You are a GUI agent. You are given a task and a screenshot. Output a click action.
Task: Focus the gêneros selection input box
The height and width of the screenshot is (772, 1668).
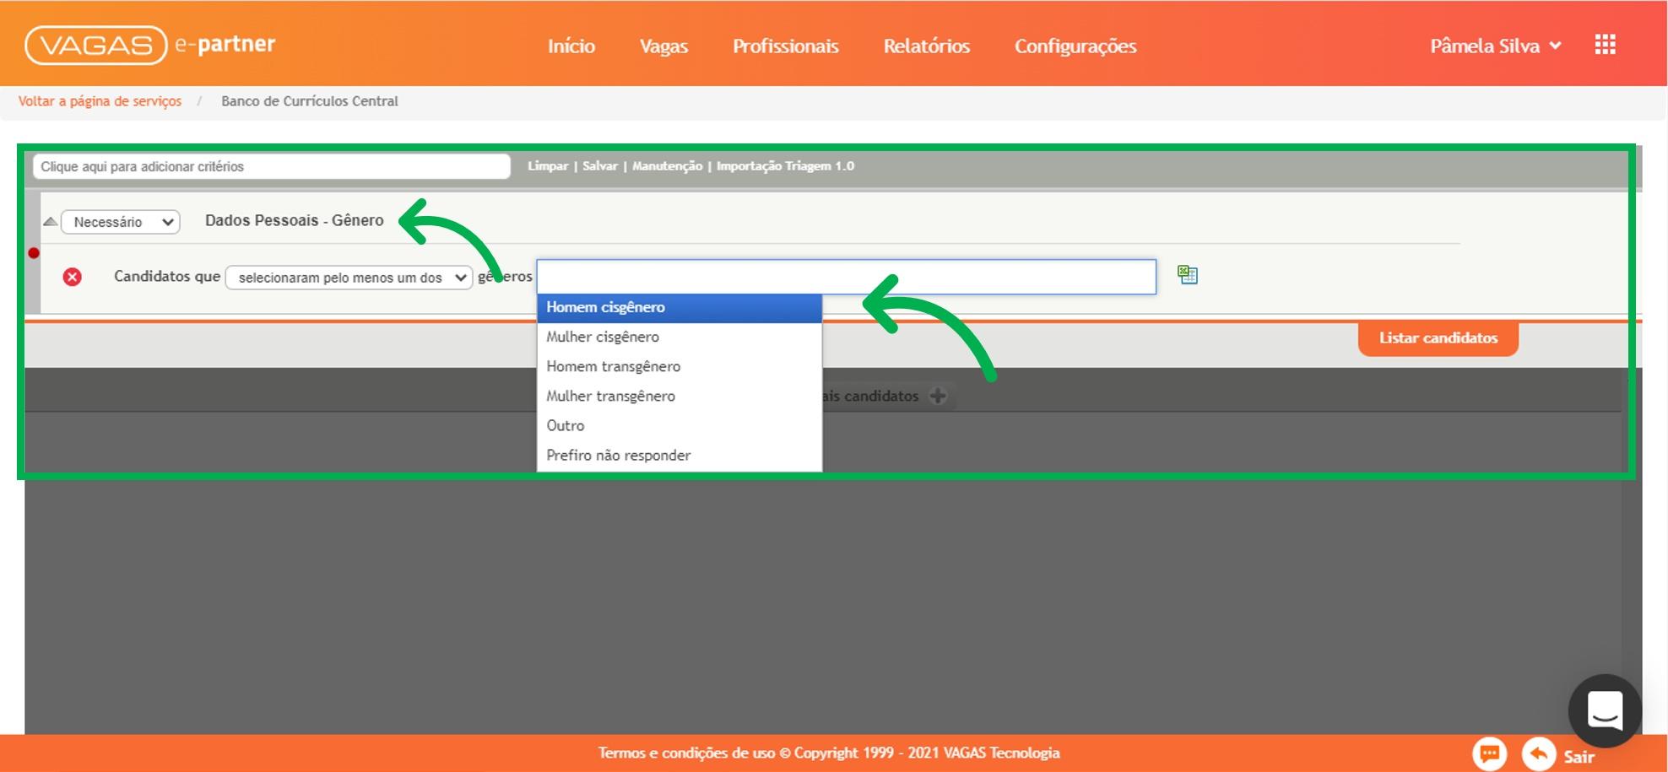[846, 277]
